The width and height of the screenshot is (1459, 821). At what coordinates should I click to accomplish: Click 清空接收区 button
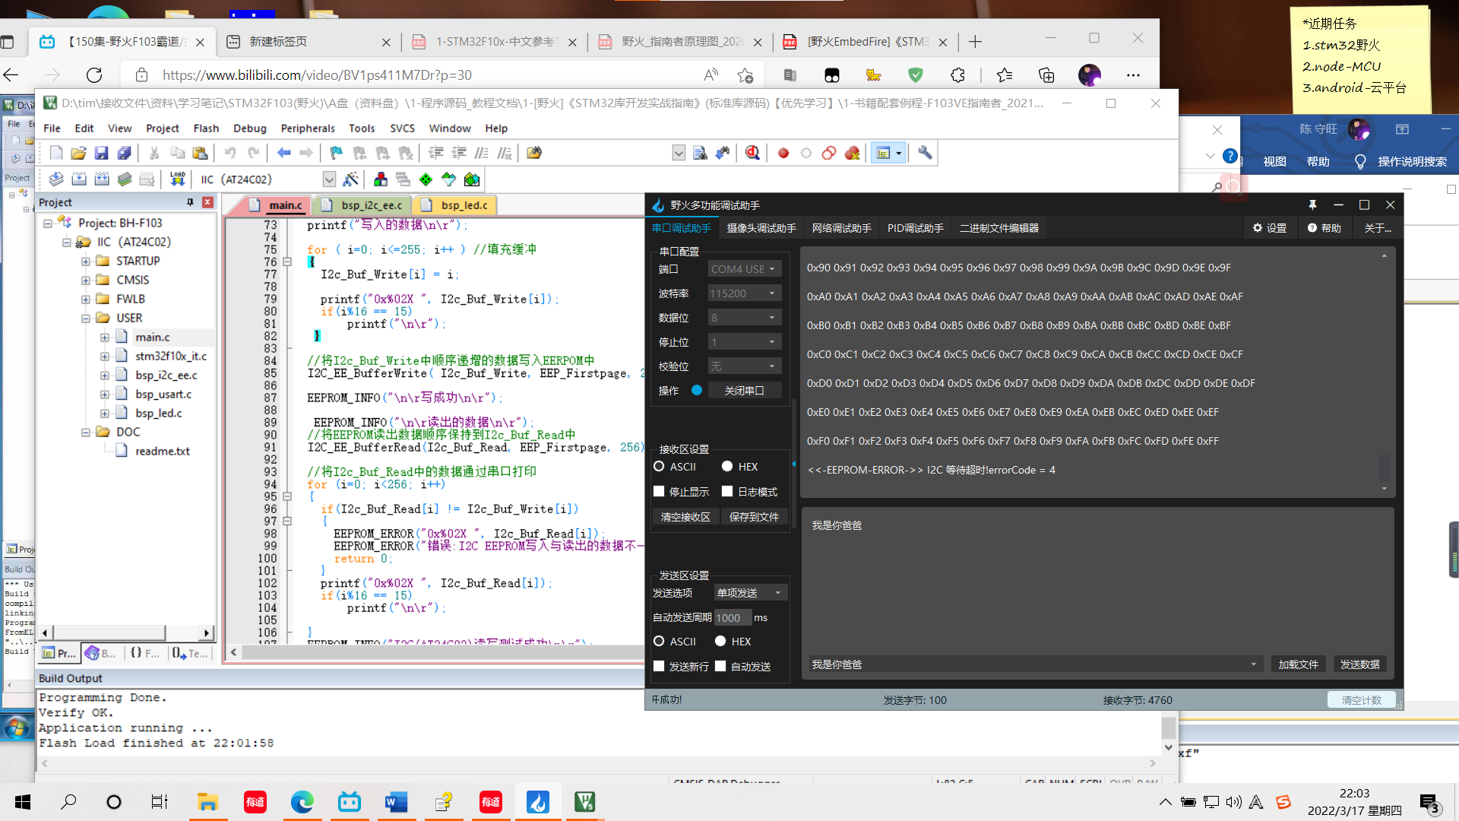tap(685, 517)
